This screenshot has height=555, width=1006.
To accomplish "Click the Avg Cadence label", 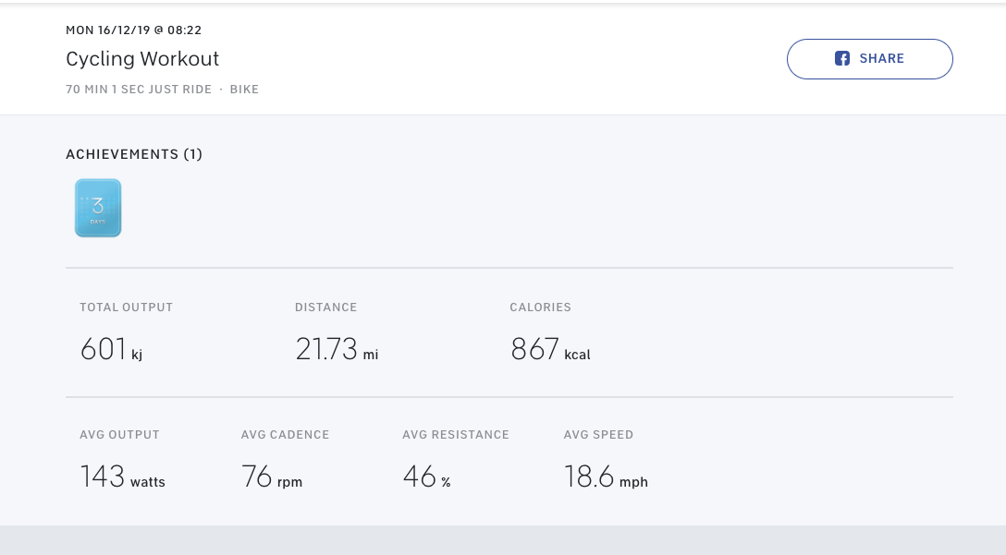I will (285, 435).
